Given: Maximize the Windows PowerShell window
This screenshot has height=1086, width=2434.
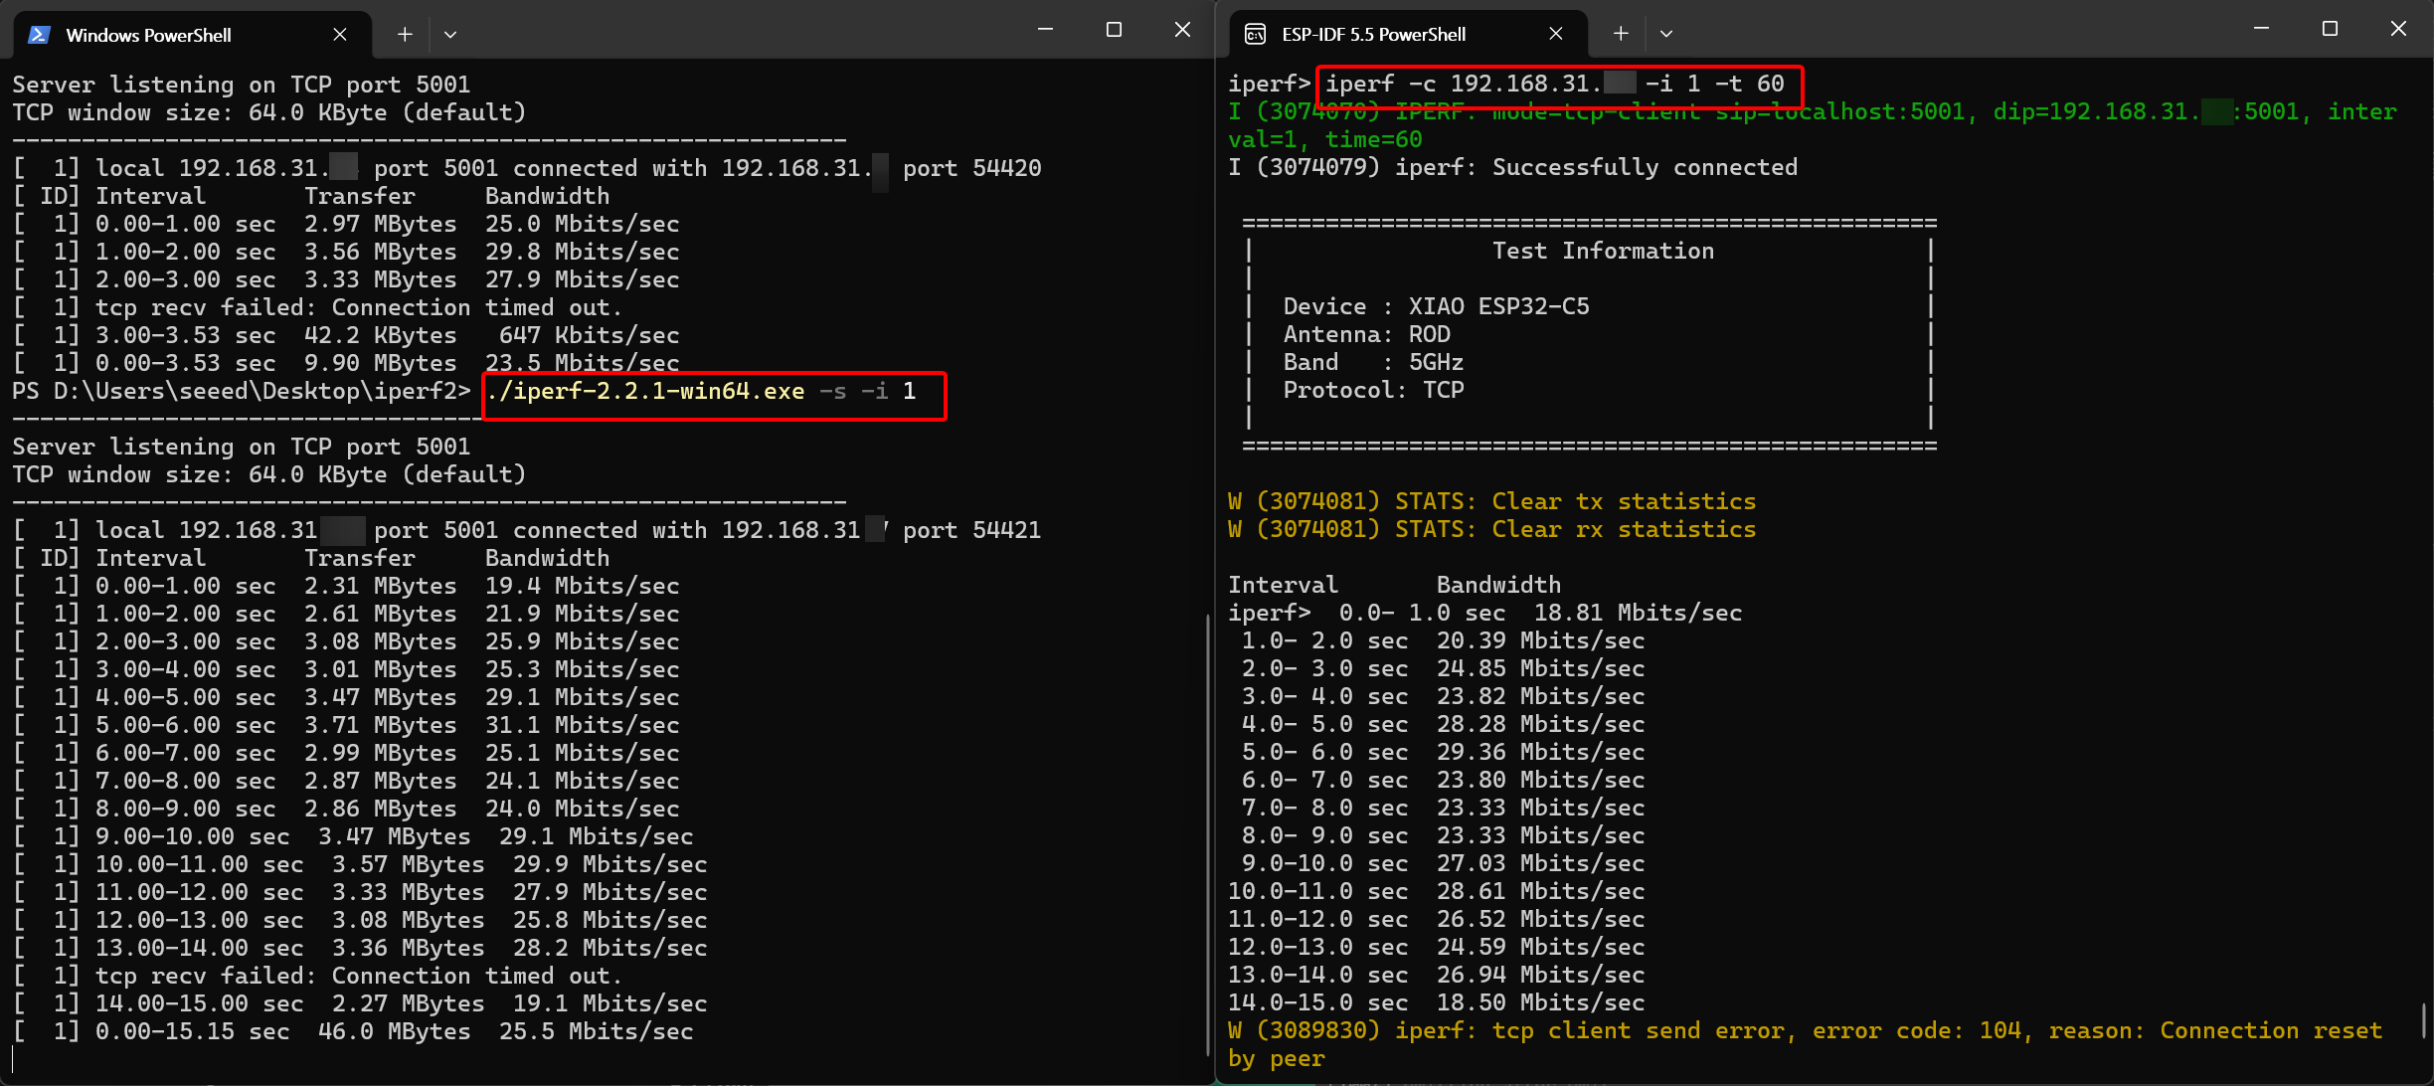Looking at the screenshot, I should 1114,30.
